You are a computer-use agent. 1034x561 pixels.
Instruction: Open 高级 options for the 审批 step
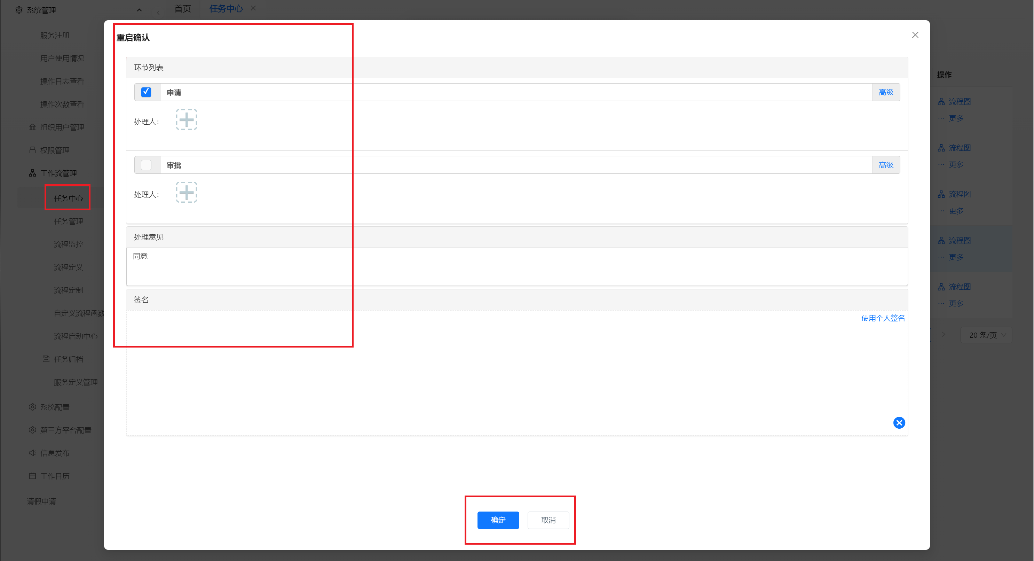tap(886, 165)
